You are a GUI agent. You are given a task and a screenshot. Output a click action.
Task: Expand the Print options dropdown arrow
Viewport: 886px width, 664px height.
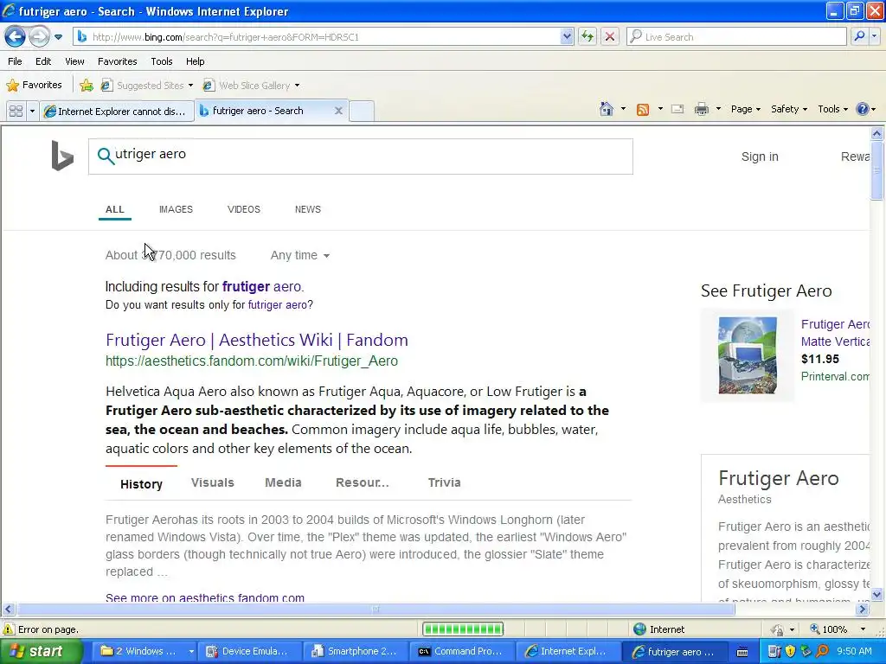718,109
